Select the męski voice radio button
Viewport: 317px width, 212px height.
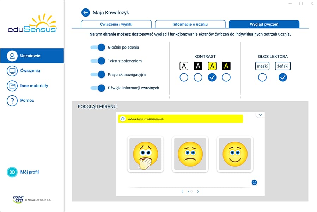coord(262,77)
